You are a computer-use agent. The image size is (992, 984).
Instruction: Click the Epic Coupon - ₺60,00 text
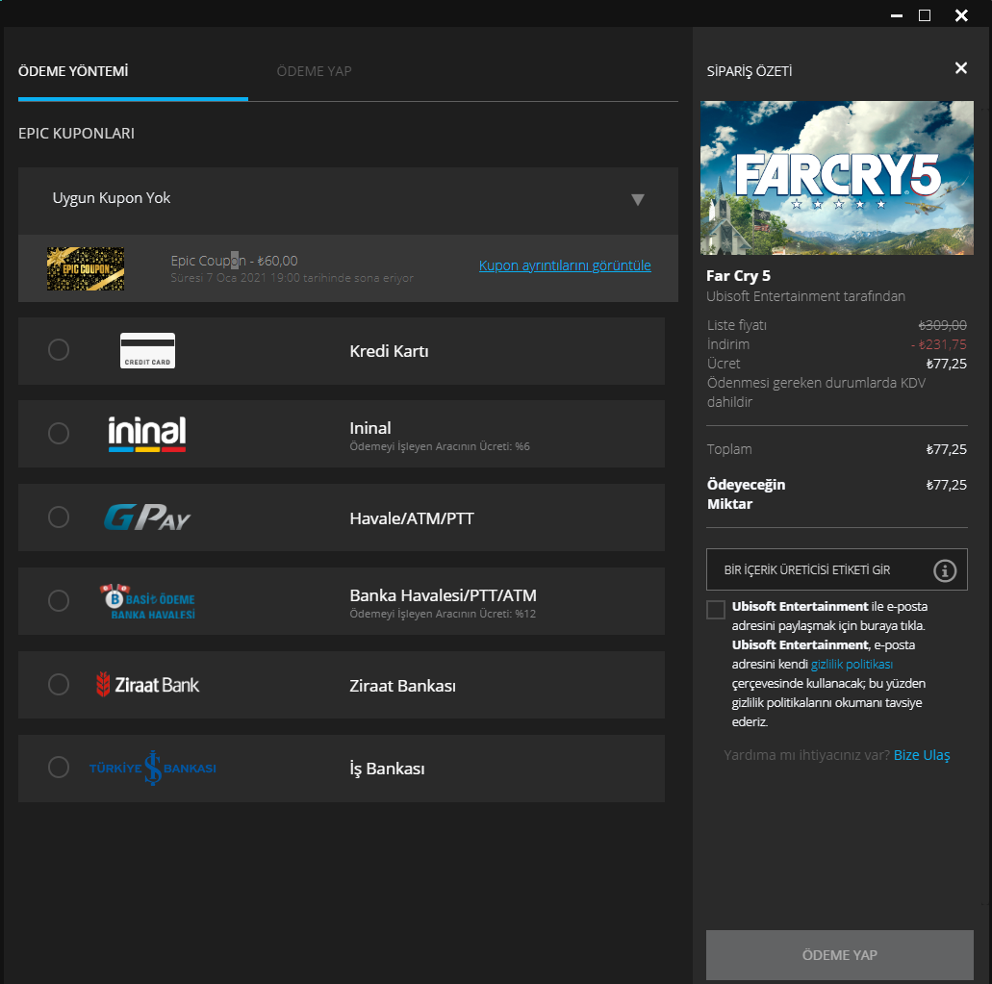pyautogui.click(x=234, y=261)
